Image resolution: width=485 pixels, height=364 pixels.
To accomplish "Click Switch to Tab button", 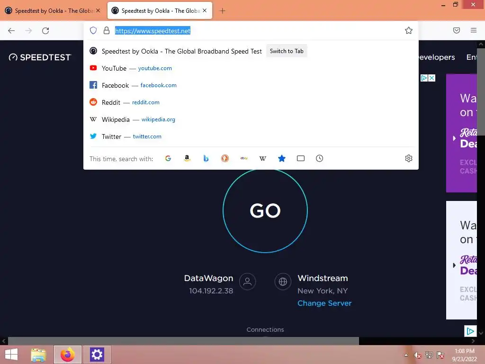I will [287, 51].
